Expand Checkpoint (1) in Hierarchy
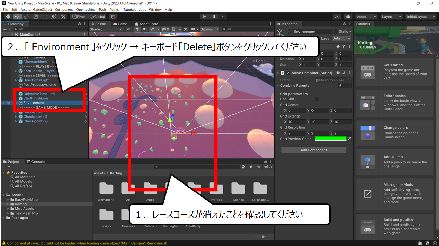 pyautogui.click(x=16, y=117)
